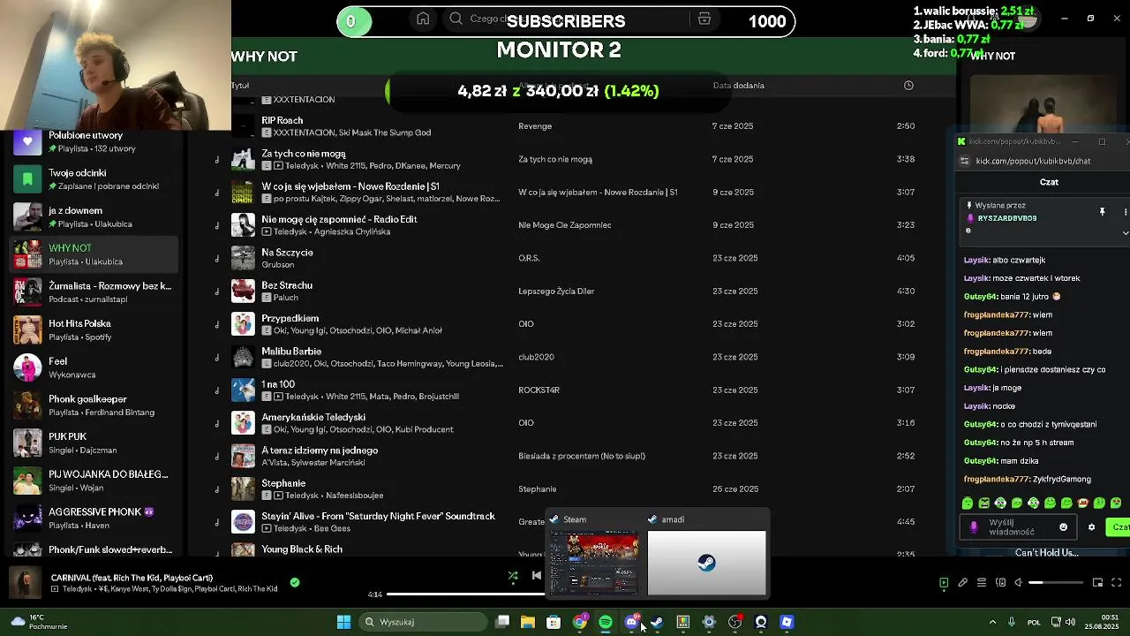Open Discord from the taskbar
The image size is (1130, 636).
(x=631, y=622)
